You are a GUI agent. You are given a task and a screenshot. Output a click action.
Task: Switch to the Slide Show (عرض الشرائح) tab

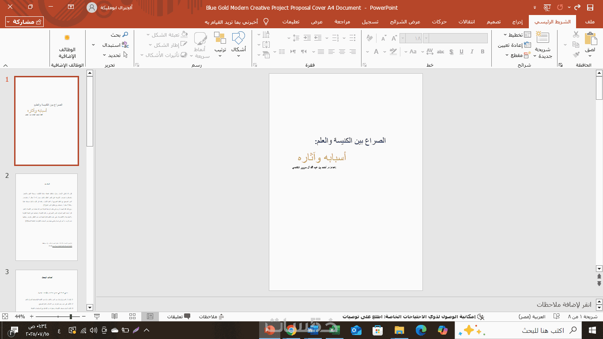coord(406,22)
